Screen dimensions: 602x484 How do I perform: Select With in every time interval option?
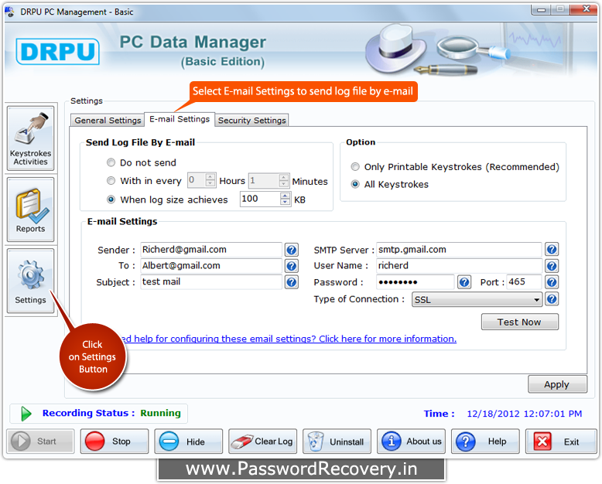tap(111, 181)
